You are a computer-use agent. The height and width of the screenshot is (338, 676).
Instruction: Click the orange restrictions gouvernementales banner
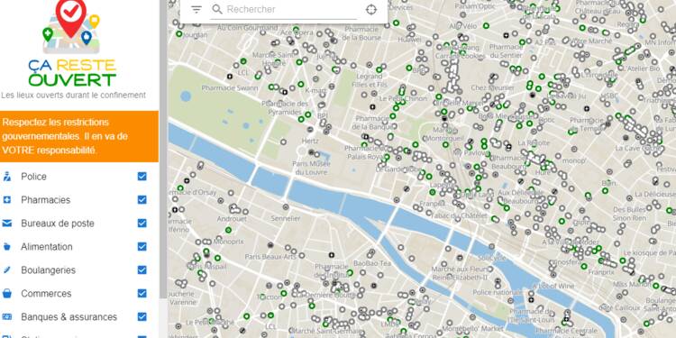point(79,136)
